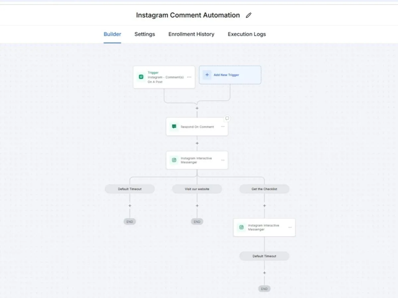Open the three-dot menu on the Trigger card
Image resolution: width=398 pixels, height=298 pixels.
tap(189, 77)
